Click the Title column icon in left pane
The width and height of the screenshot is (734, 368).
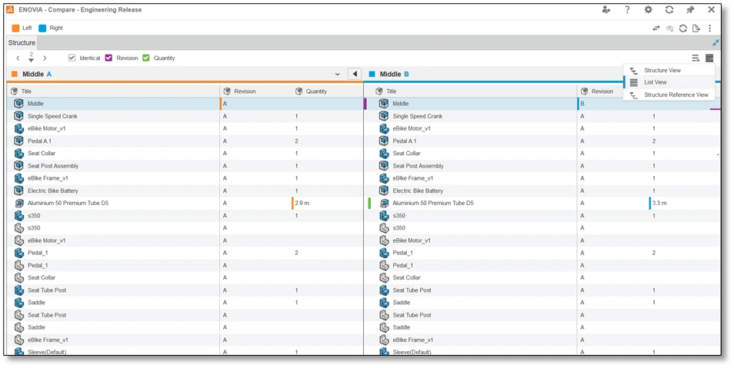14,91
